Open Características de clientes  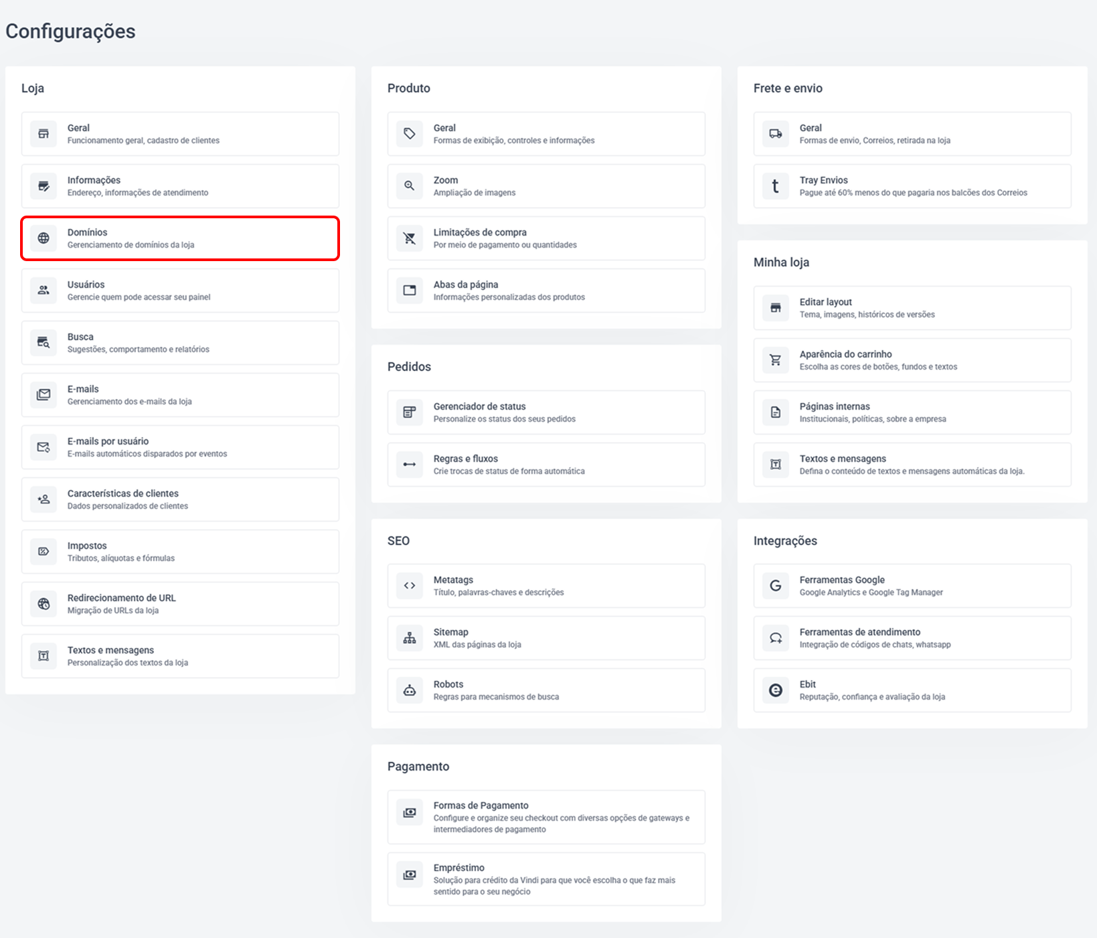(180, 499)
